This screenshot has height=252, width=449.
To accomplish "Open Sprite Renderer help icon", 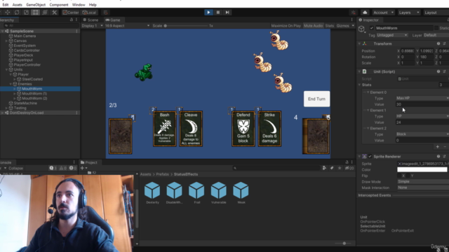I will pyautogui.click(x=438, y=156).
